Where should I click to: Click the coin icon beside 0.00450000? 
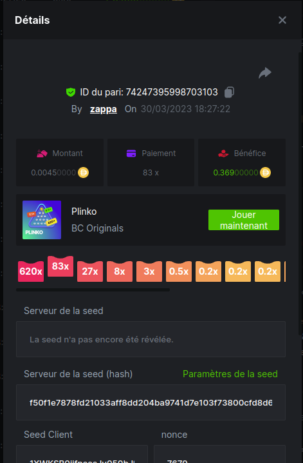tap(84, 172)
